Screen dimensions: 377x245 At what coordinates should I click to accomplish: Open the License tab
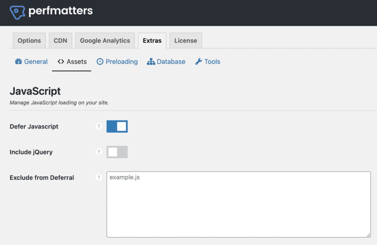coord(186,41)
